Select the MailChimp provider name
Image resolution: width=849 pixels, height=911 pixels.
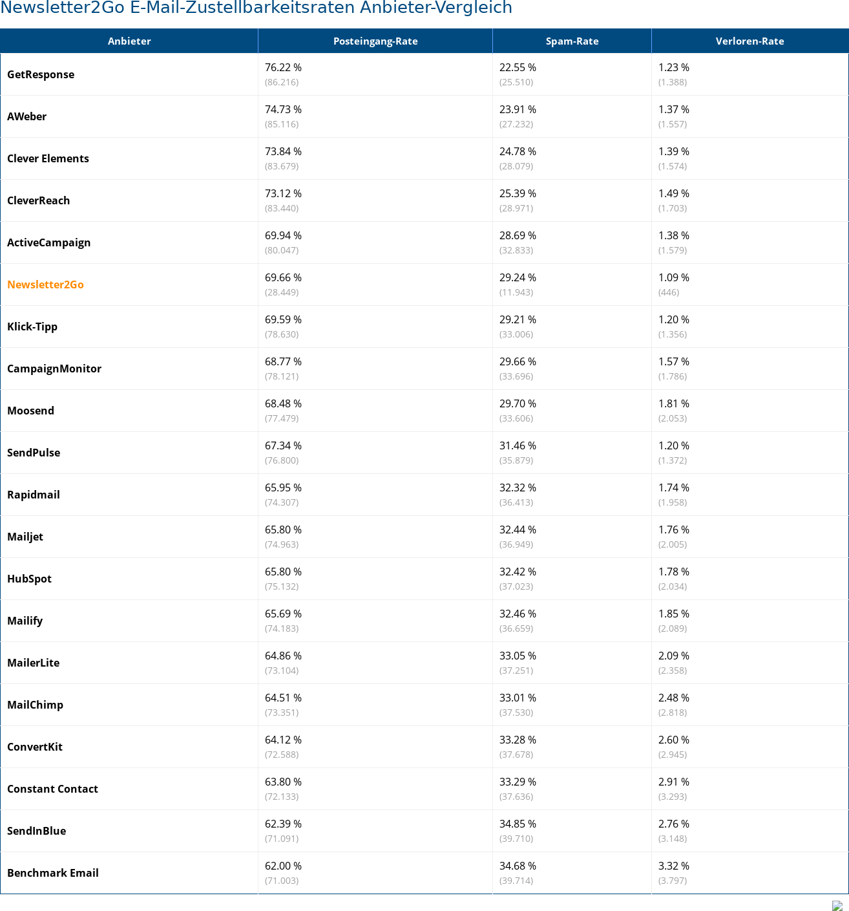coord(35,705)
